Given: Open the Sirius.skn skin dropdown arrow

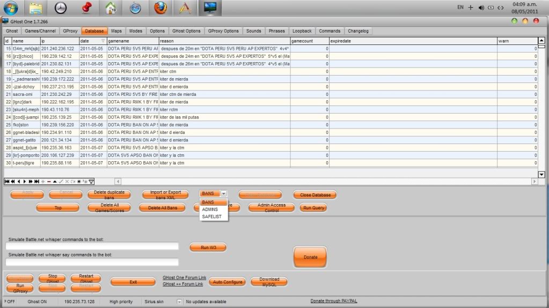Looking at the screenshot, I should [x=179, y=302].
